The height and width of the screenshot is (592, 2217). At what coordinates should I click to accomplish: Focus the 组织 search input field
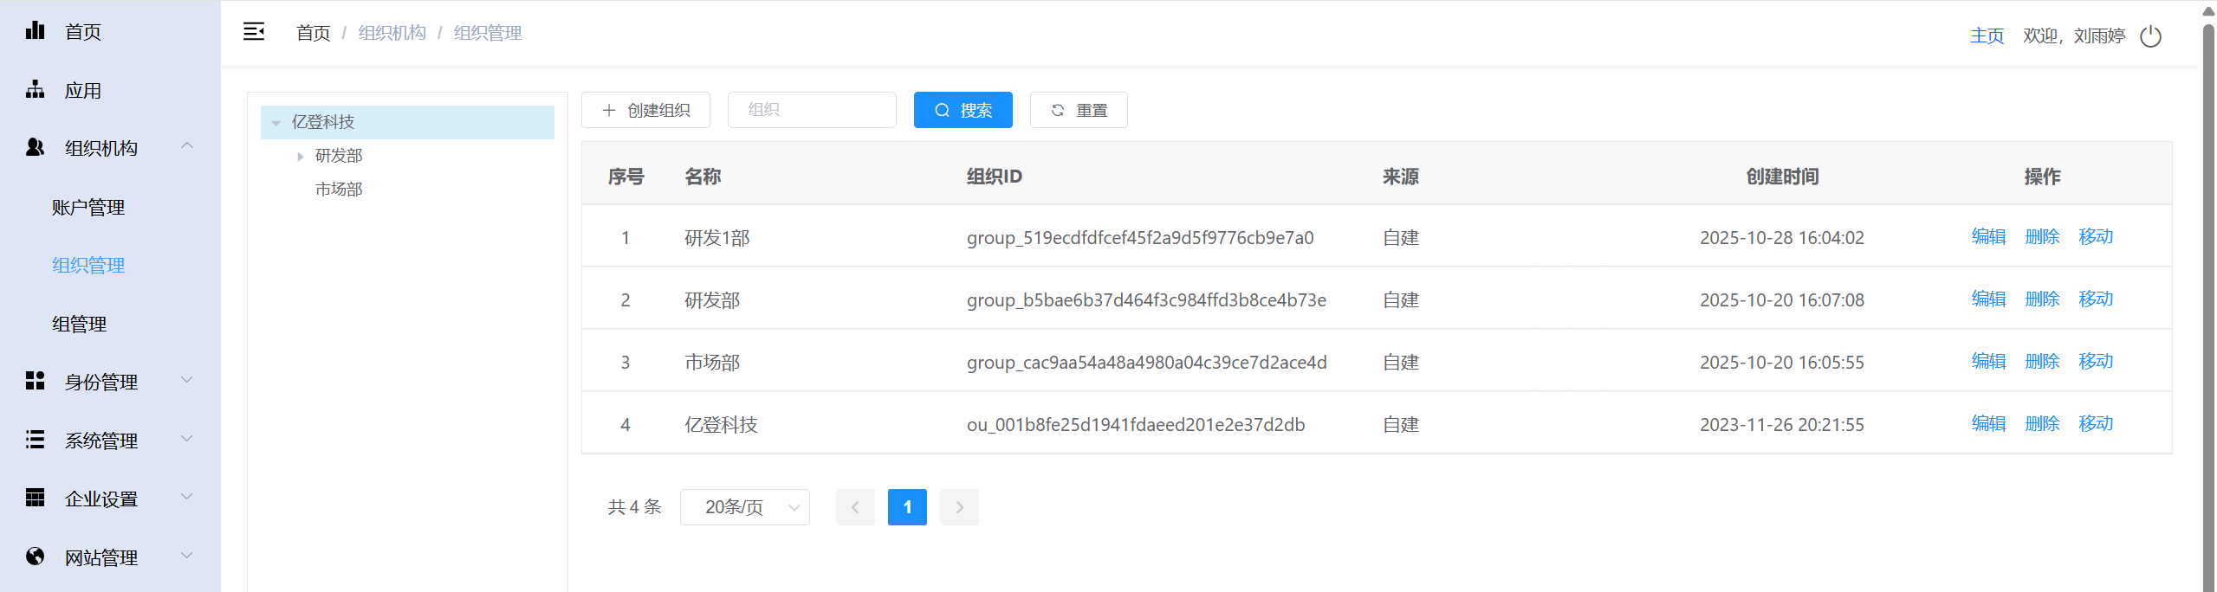pos(812,111)
